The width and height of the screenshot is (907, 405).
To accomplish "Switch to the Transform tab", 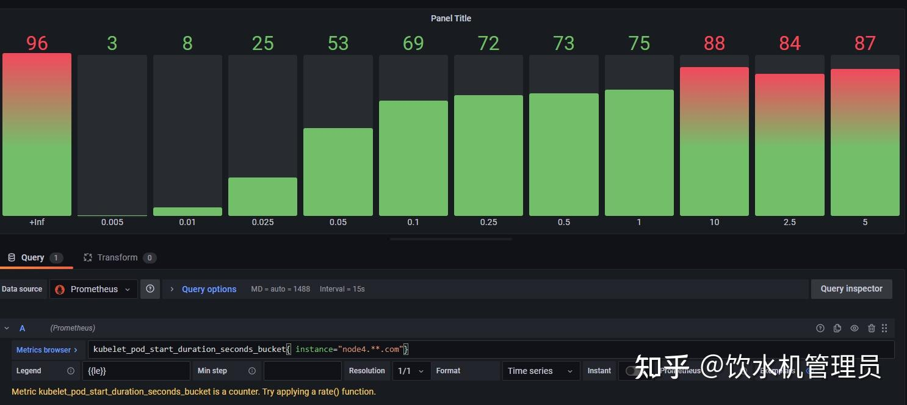I will coord(120,257).
